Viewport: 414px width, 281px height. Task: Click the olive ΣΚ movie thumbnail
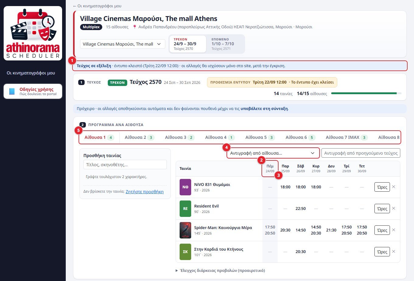tap(185, 252)
